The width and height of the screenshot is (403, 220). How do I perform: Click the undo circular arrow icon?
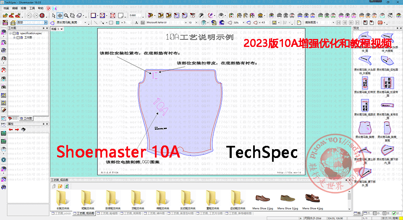click(29, 16)
